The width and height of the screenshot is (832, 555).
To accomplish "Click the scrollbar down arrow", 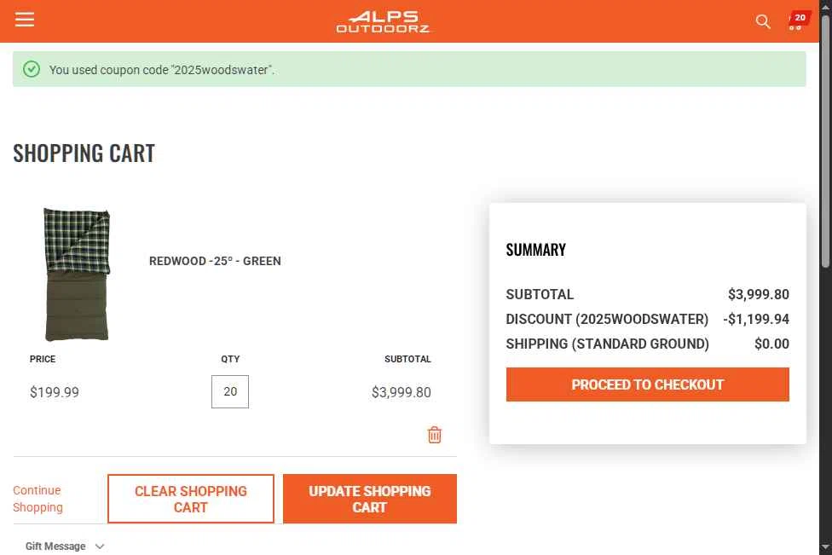I will pos(825,547).
